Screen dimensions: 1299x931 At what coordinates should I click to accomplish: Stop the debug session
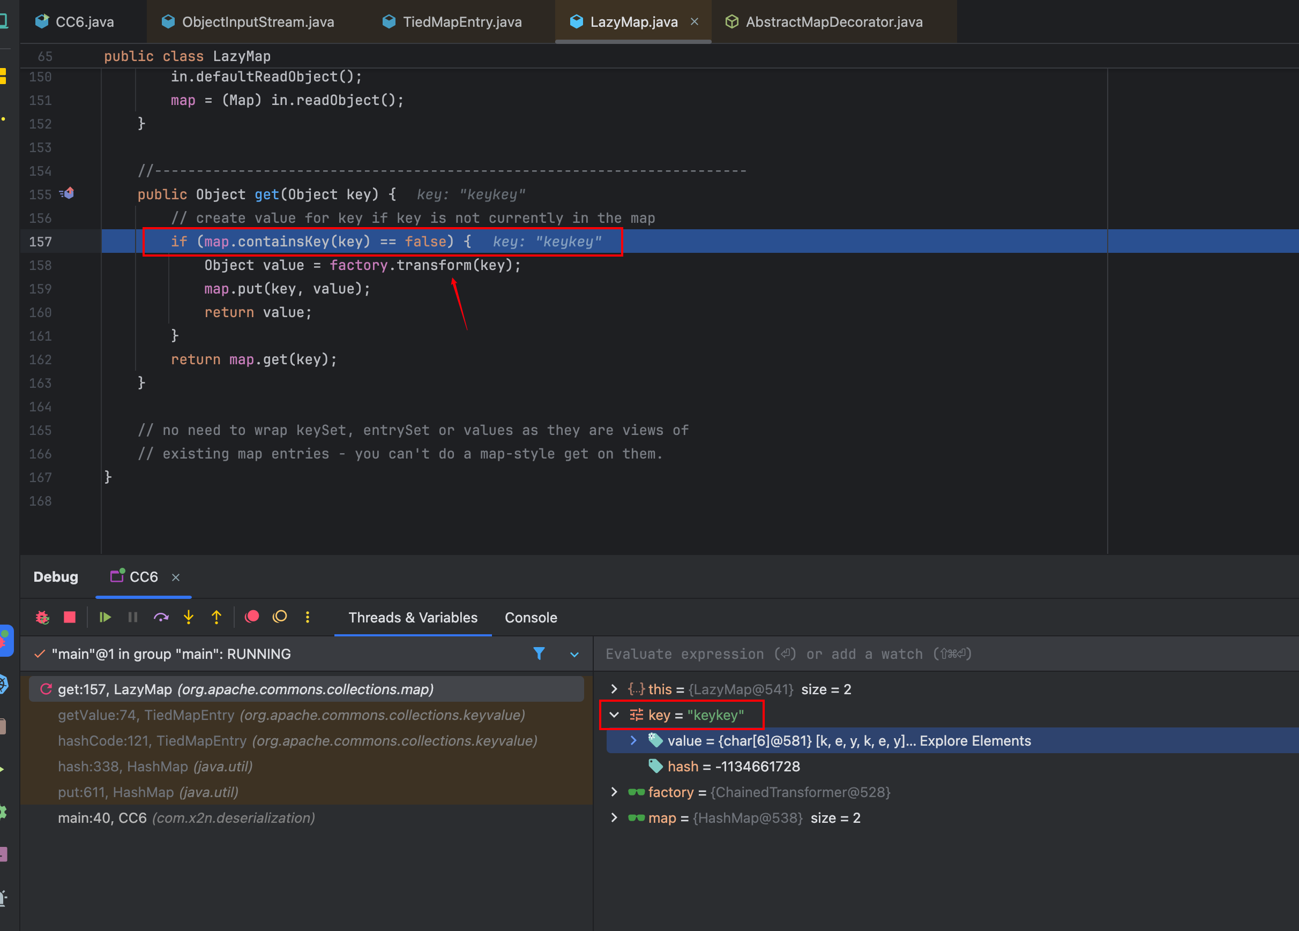(x=70, y=617)
